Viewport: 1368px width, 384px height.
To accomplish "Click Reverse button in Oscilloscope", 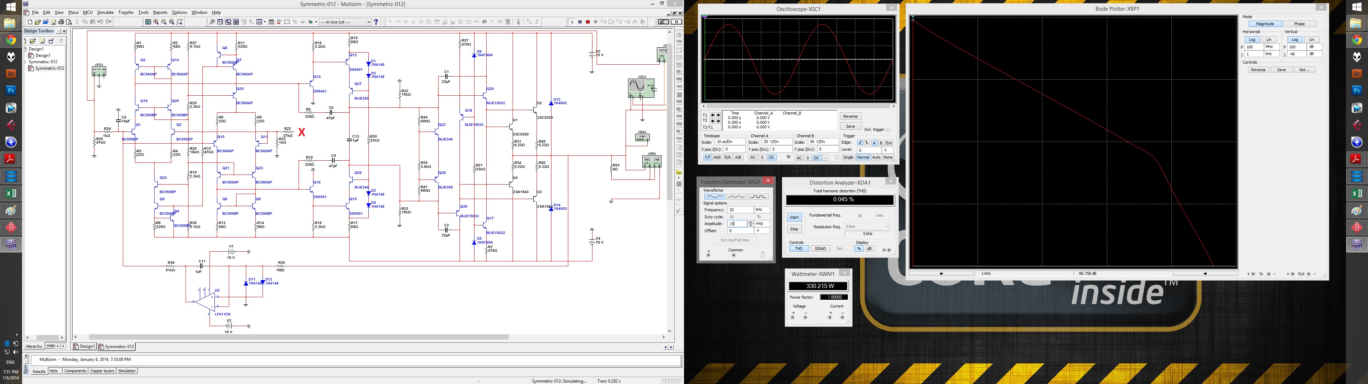I will (851, 116).
